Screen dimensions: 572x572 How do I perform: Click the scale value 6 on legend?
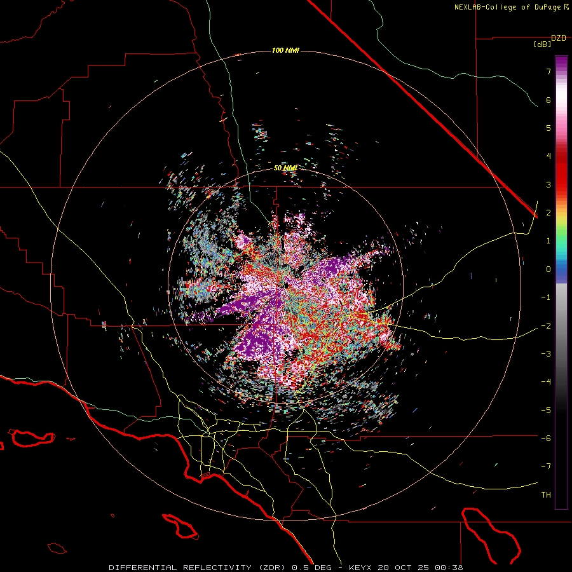coord(548,100)
